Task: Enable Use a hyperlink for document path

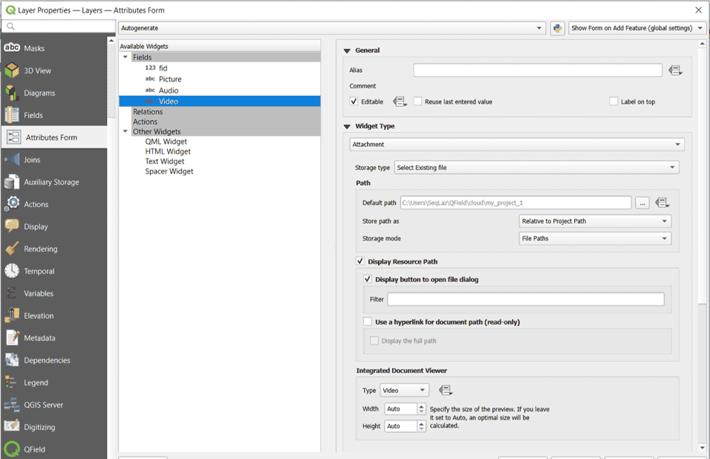Action: (368, 322)
